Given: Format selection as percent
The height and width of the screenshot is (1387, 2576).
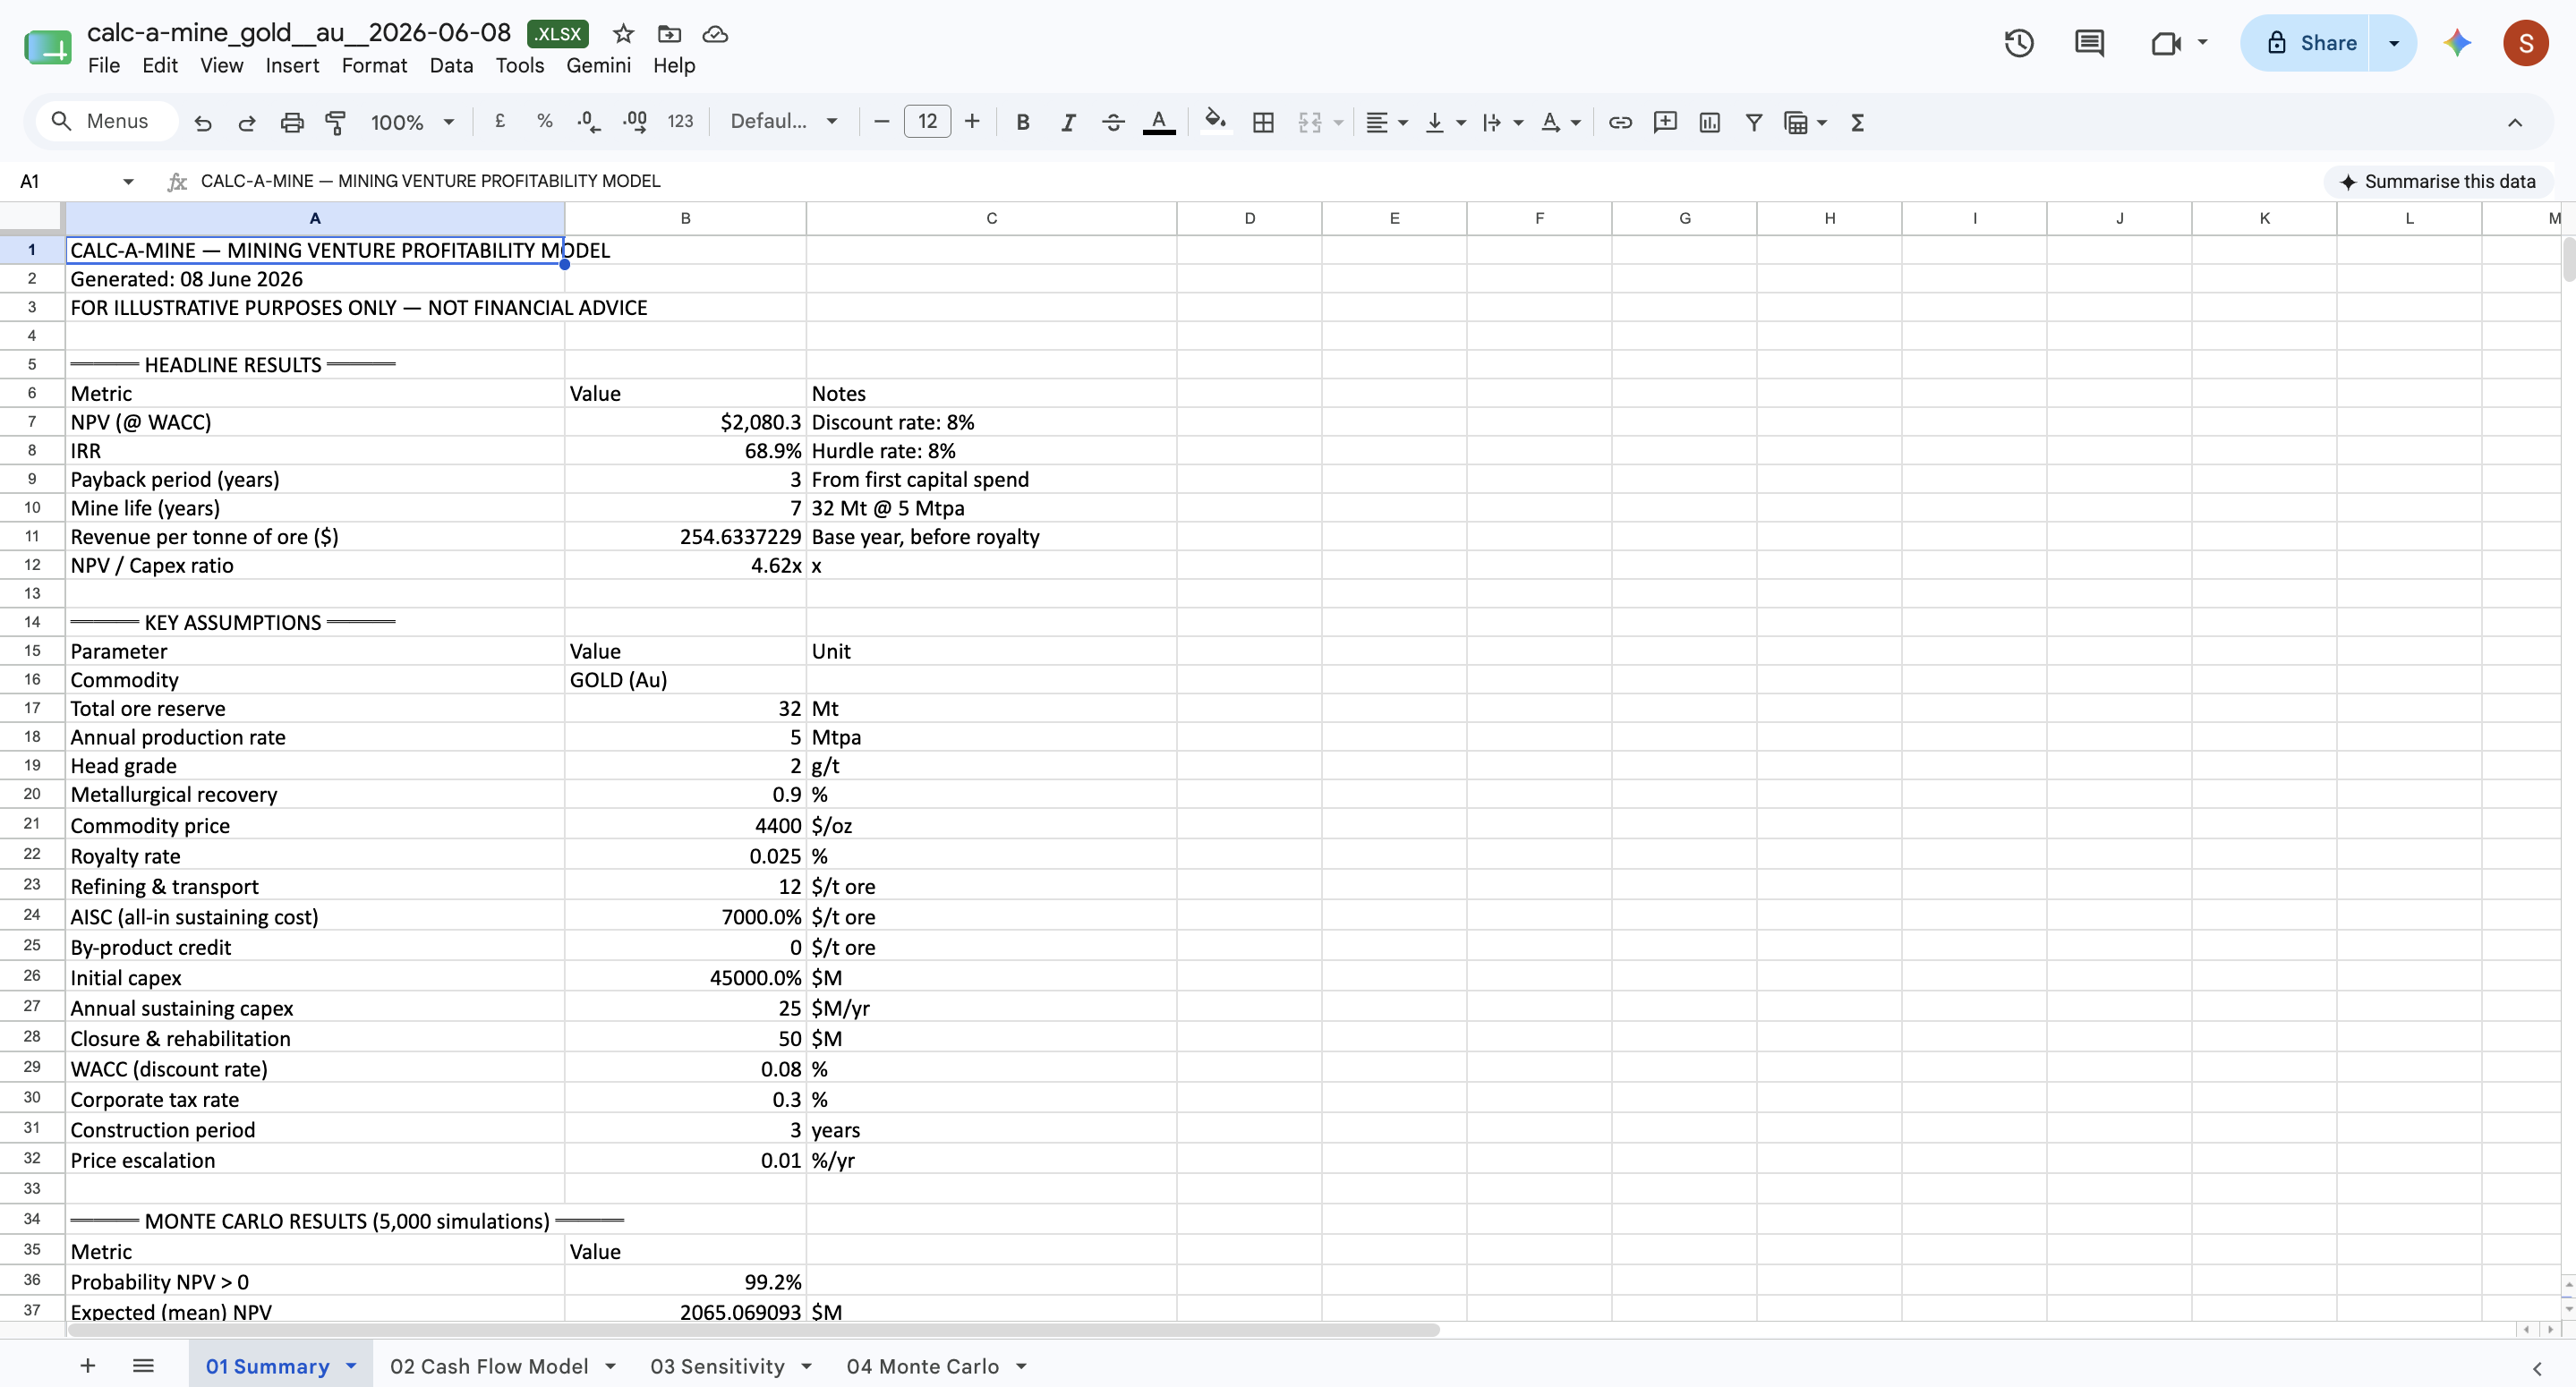Looking at the screenshot, I should coord(544,122).
